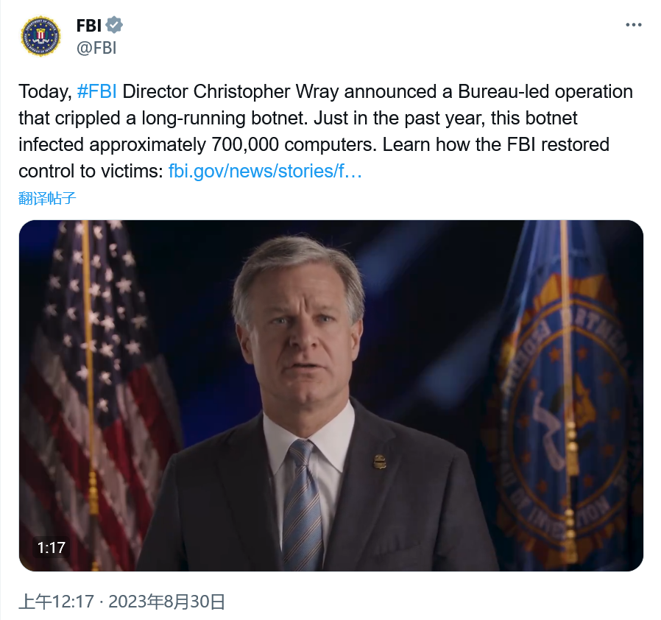Open the FBI display name profile link
Viewport: 661px width, 620px height.
89,25
